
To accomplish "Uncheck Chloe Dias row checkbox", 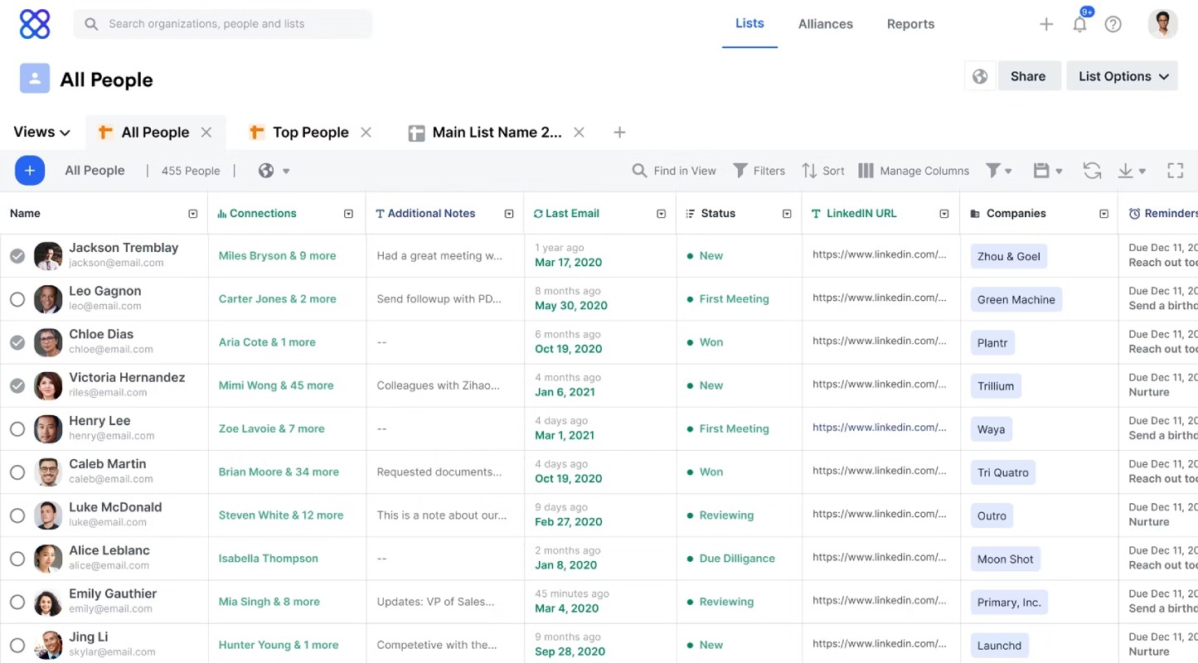I will pyautogui.click(x=17, y=342).
